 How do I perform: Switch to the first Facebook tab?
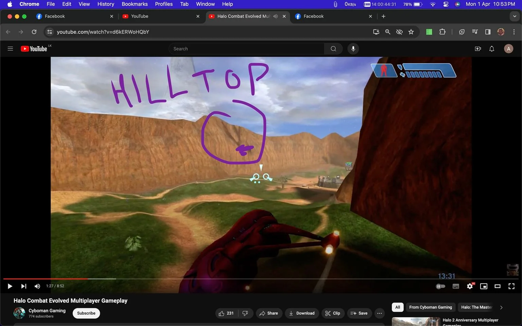(74, 16)
